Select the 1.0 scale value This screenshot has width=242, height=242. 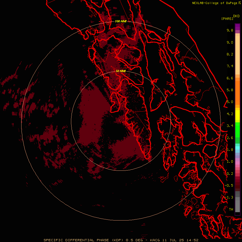coord(230,162)
